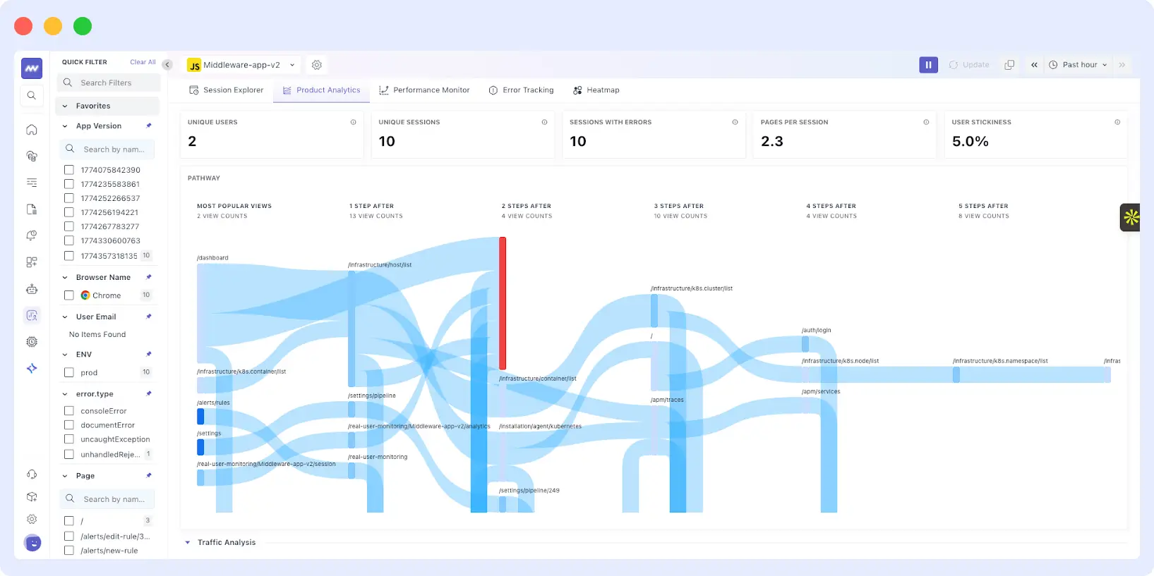This screenshot has width=1154, height=576.
Task: Click the info icon on Unique Users card
Action: [354, 122]
